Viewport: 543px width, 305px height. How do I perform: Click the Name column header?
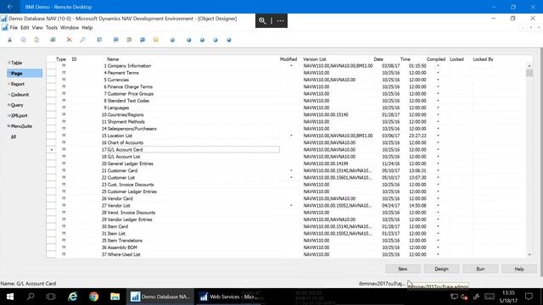(x=113, y=59)
